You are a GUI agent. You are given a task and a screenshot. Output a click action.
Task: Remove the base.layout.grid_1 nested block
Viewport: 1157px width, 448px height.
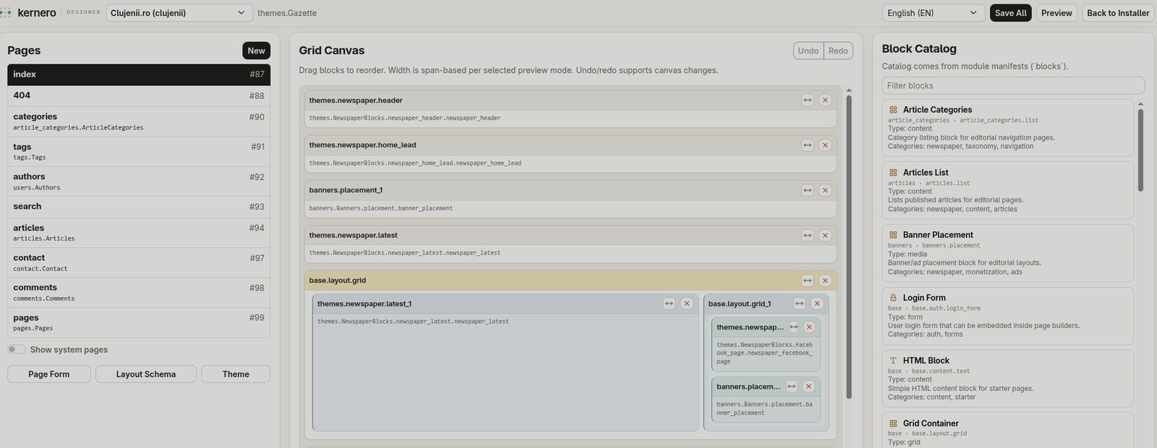(816, 303)
